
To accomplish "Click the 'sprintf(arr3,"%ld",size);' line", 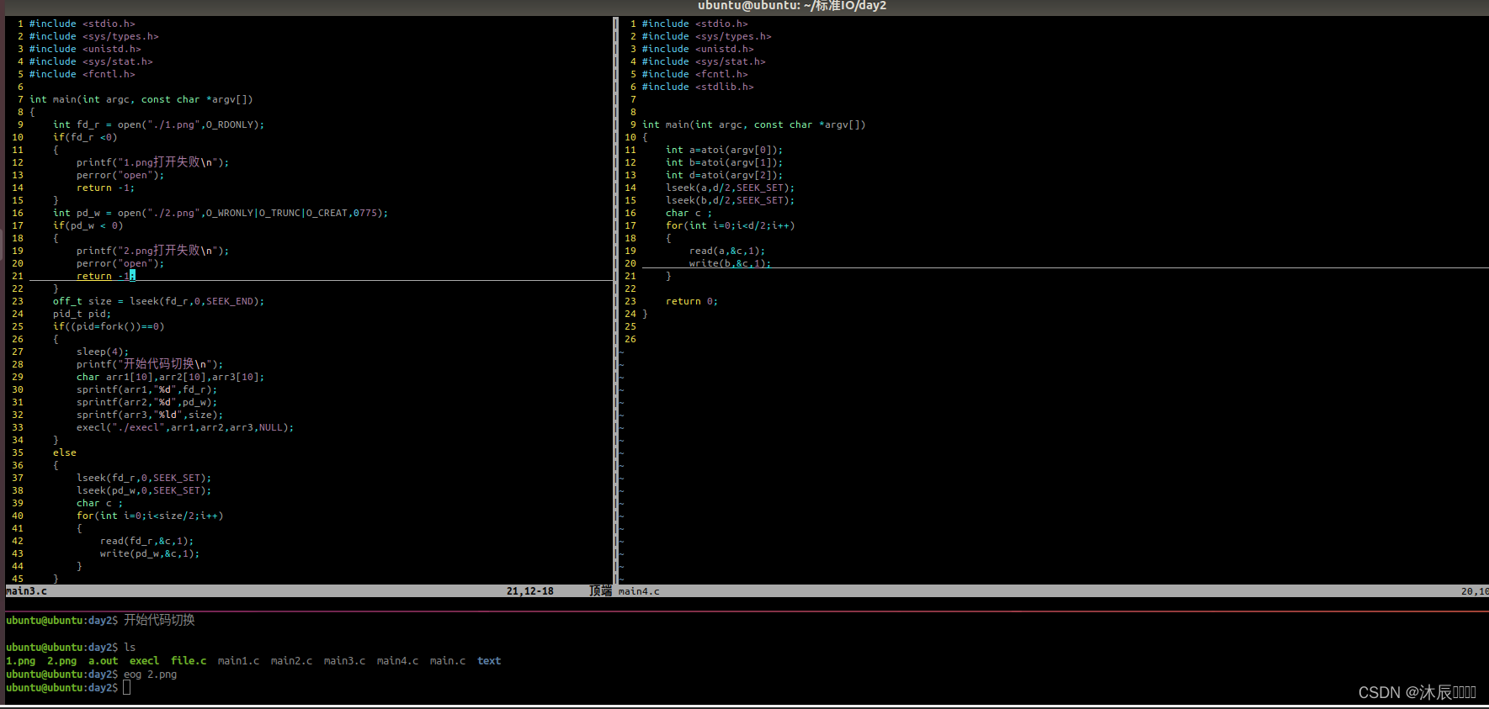I will click(x=150, y=415).
